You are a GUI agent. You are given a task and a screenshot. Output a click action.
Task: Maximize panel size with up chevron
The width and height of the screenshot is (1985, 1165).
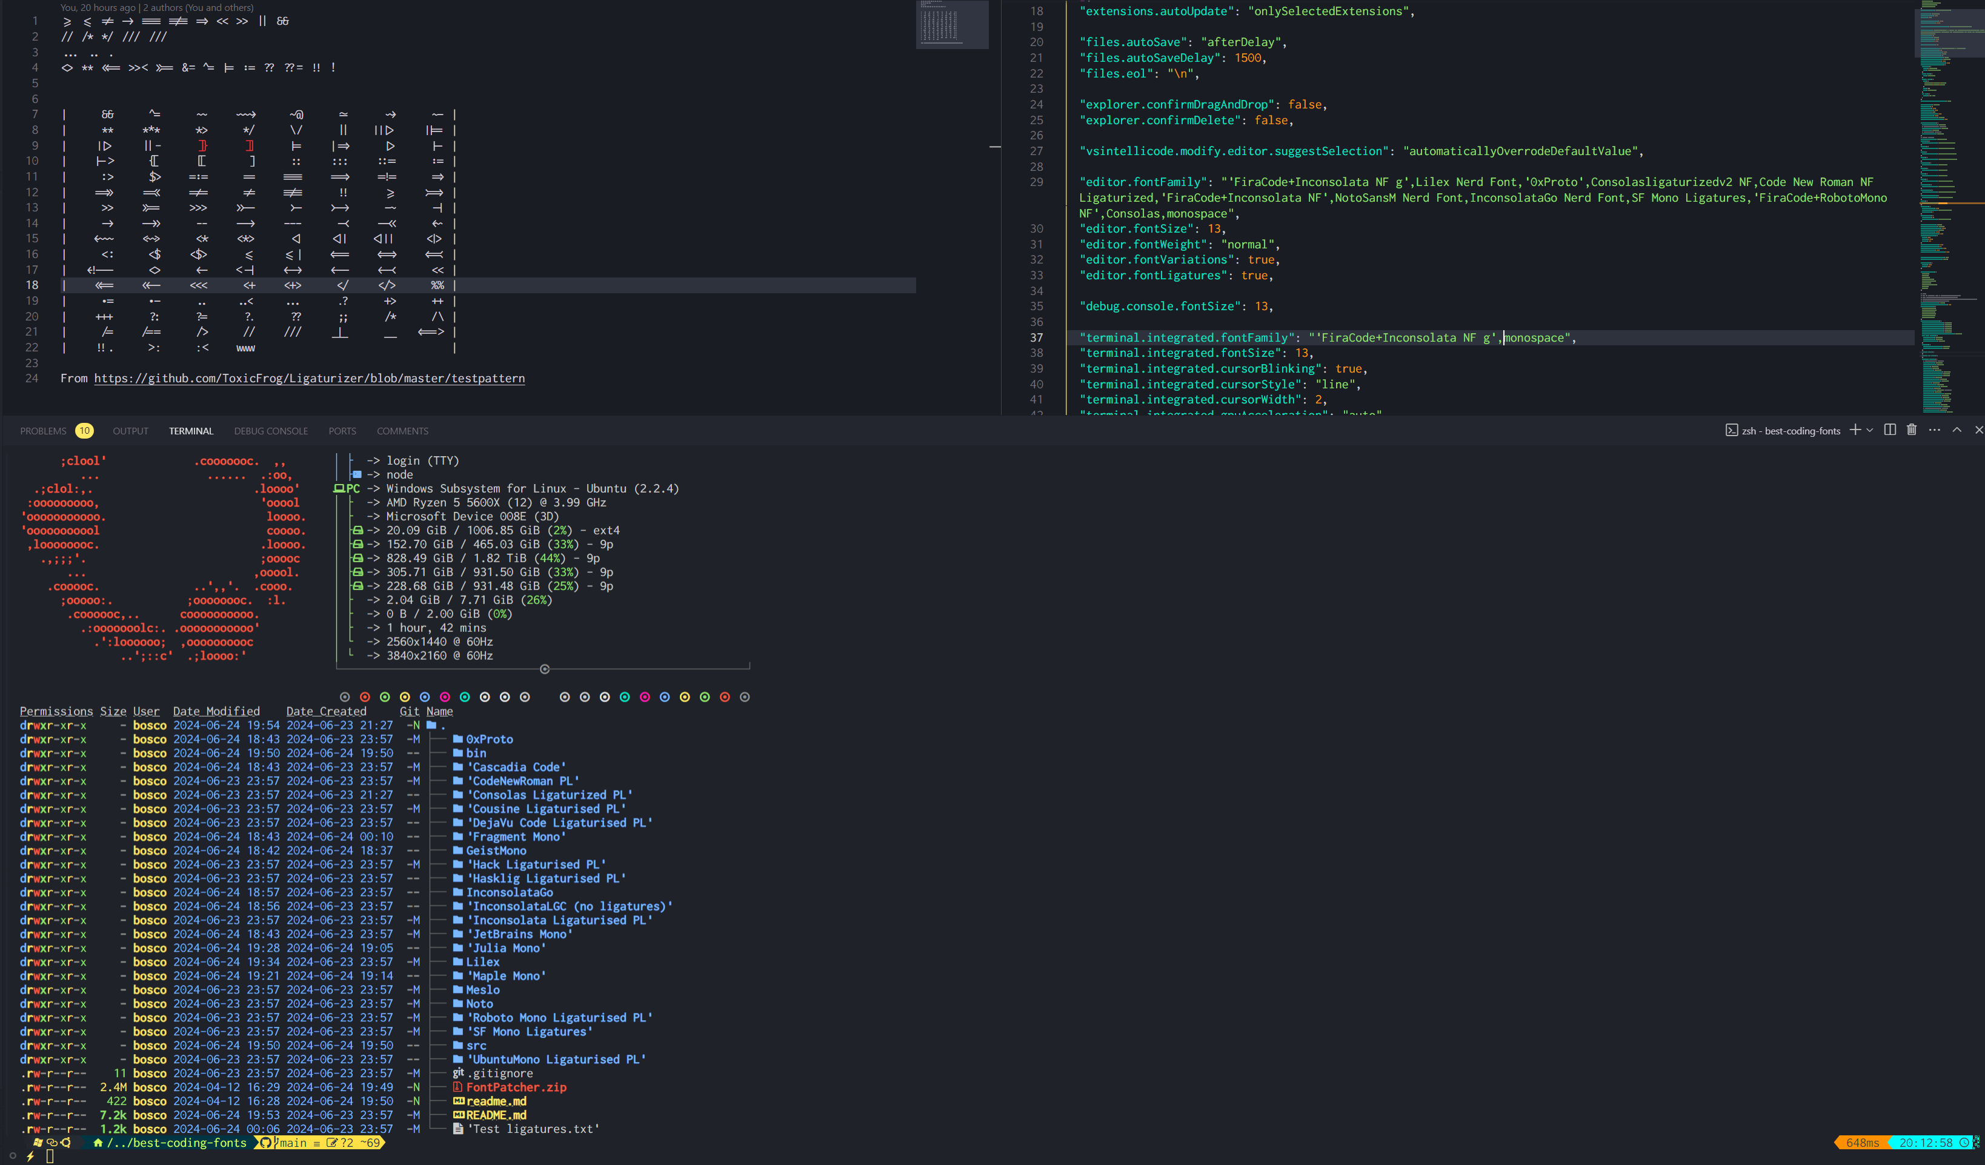click(x=1957, y=430)
